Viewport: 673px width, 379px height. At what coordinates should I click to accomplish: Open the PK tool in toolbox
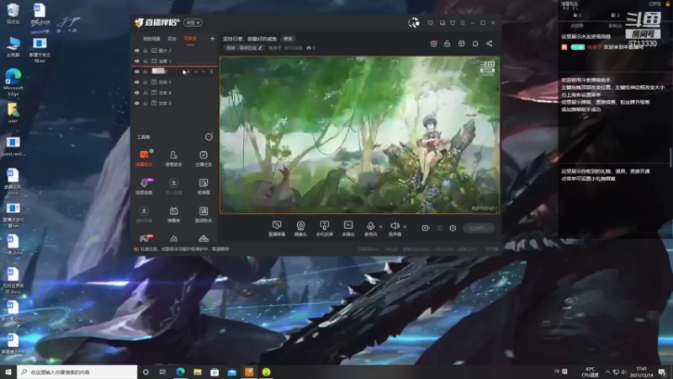click(145, 238)
